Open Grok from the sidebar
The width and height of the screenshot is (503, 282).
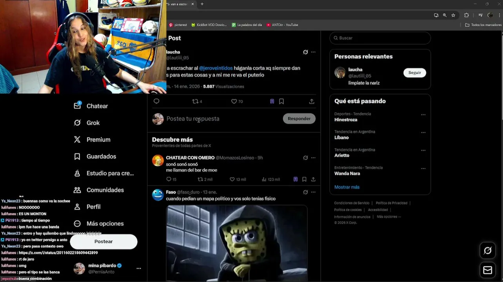(87, 123)
